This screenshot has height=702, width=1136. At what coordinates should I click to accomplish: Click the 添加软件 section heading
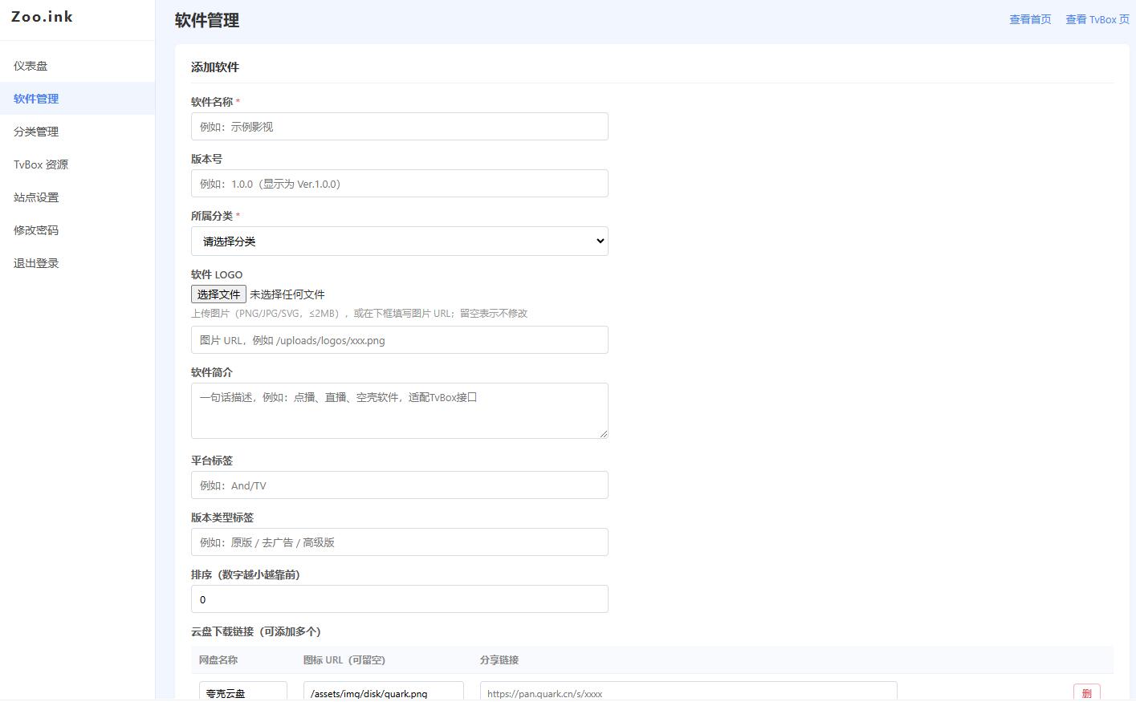pos(215,67)
